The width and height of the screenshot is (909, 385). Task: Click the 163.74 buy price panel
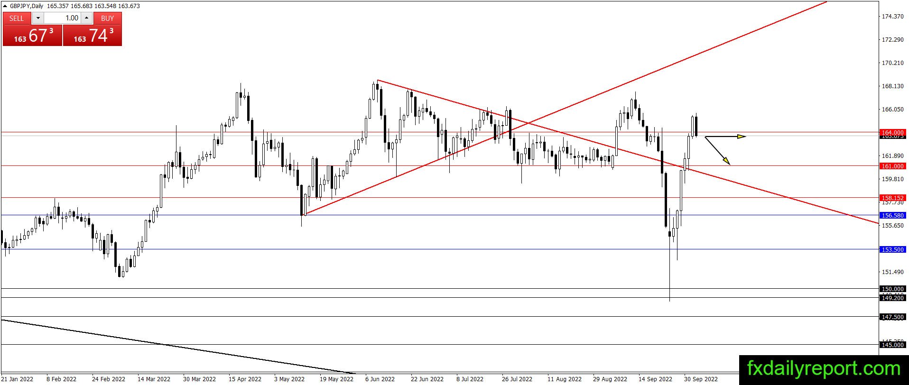click(93, 36)
